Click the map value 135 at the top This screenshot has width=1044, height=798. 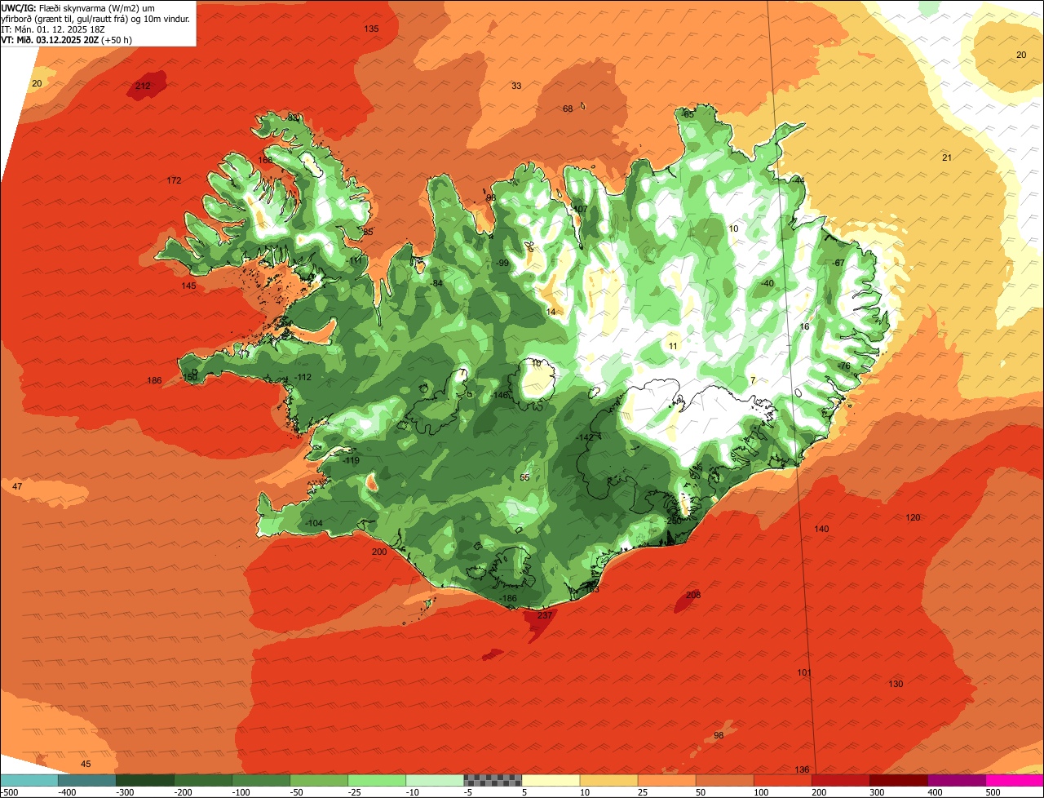point(371,29)
